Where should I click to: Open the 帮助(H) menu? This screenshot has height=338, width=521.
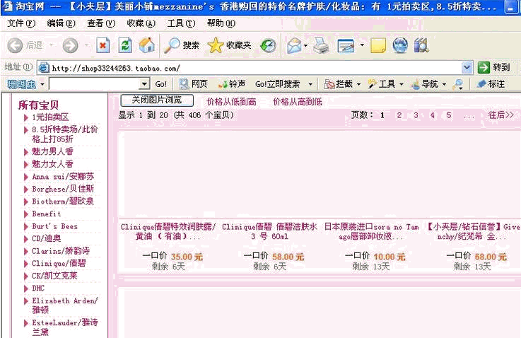pyautogui.click(x=221, y=23)
